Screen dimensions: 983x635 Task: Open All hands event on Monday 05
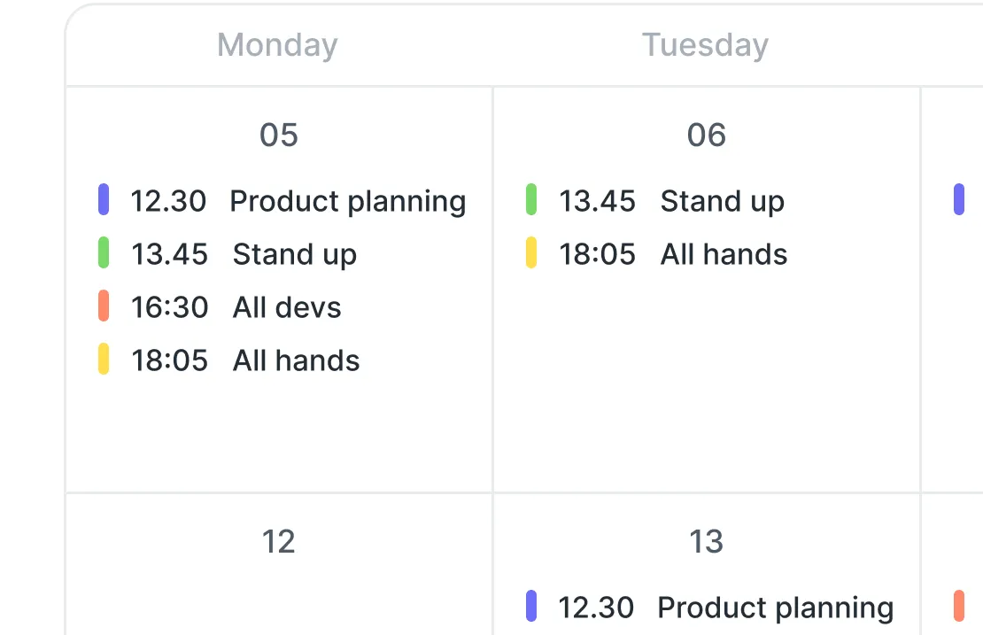tap(228, 360)
